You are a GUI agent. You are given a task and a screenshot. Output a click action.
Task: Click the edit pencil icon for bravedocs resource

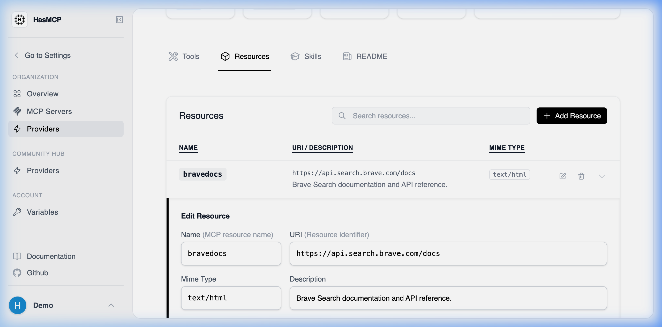563,176
